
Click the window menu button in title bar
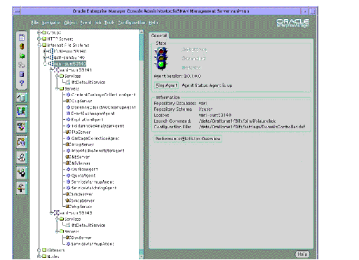[17, 11]
